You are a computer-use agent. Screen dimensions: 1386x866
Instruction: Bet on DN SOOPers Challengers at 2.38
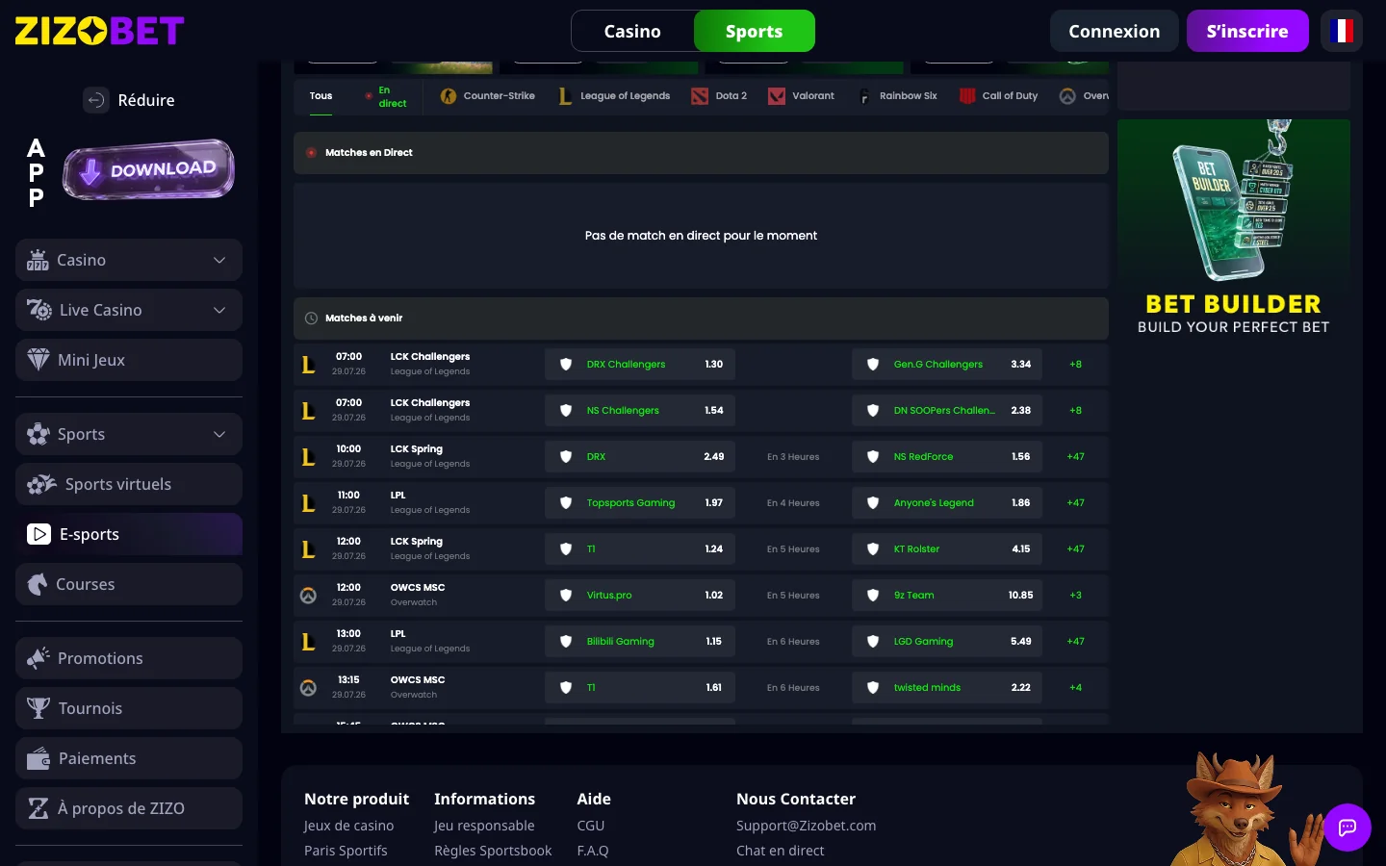(947, 411)
